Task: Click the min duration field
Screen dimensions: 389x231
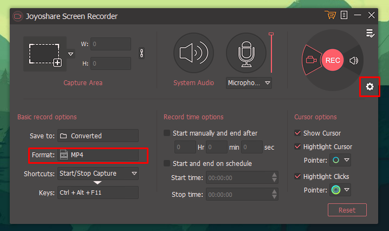Action: click(217, 147)
